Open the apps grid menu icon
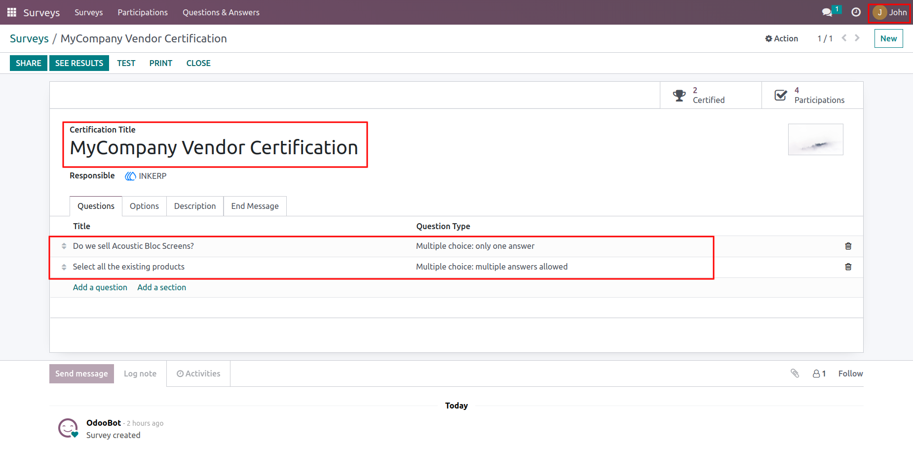This screenshot has width=913, height=476. tap(12, 12)
